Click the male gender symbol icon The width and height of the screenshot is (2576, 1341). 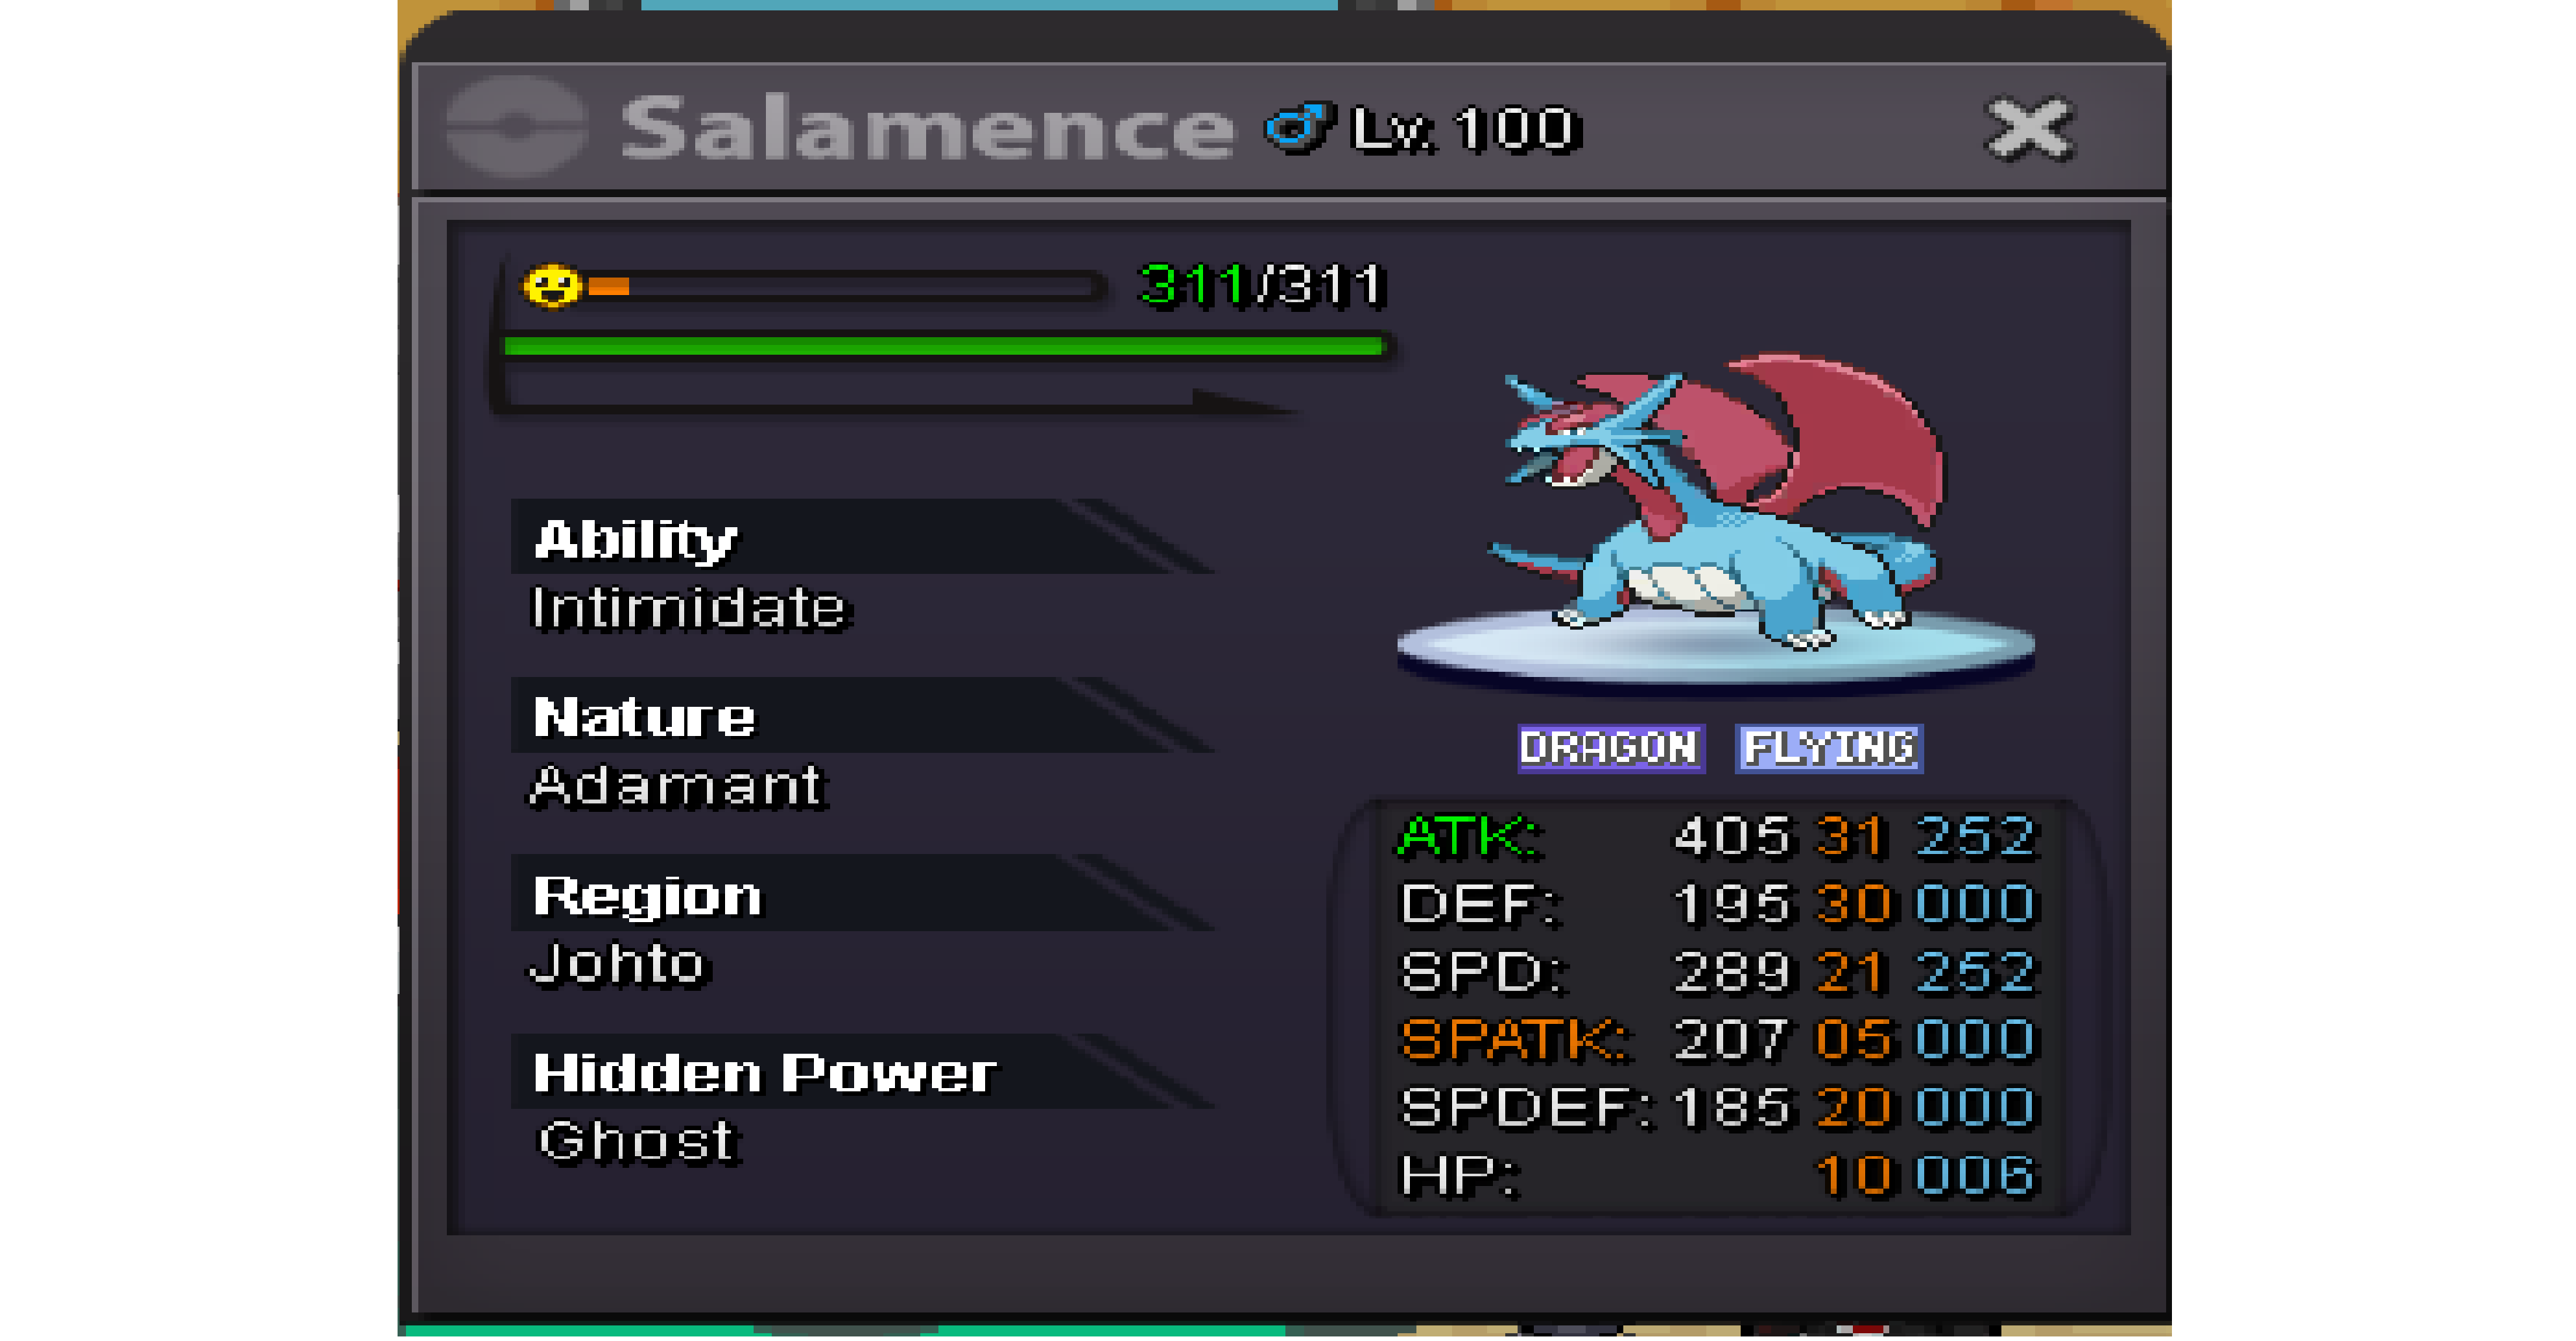1298,127
